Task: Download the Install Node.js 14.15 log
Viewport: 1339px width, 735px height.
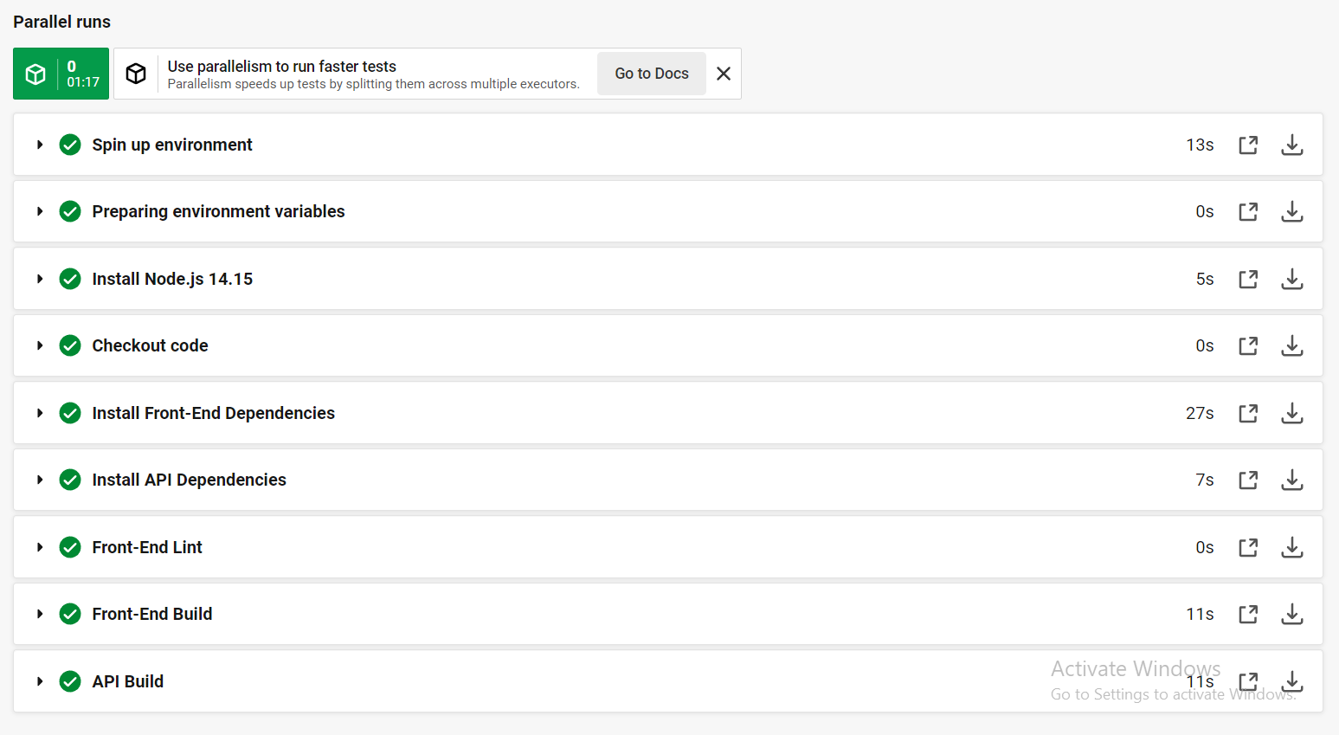Action: tap(1291, 279)
